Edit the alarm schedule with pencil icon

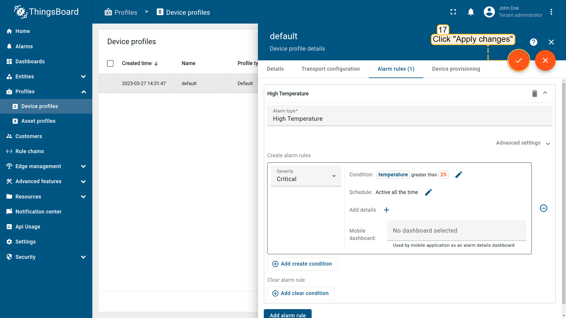click(x=428, y=192)
